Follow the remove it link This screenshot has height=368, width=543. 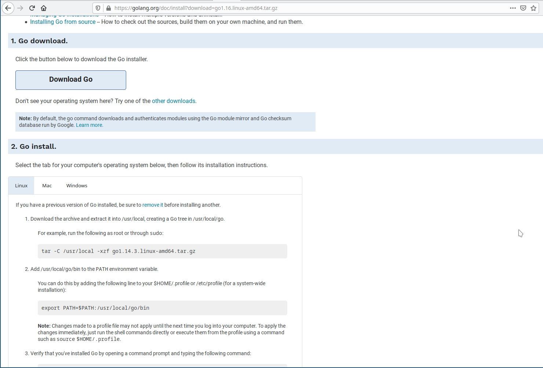coord(153,205)
